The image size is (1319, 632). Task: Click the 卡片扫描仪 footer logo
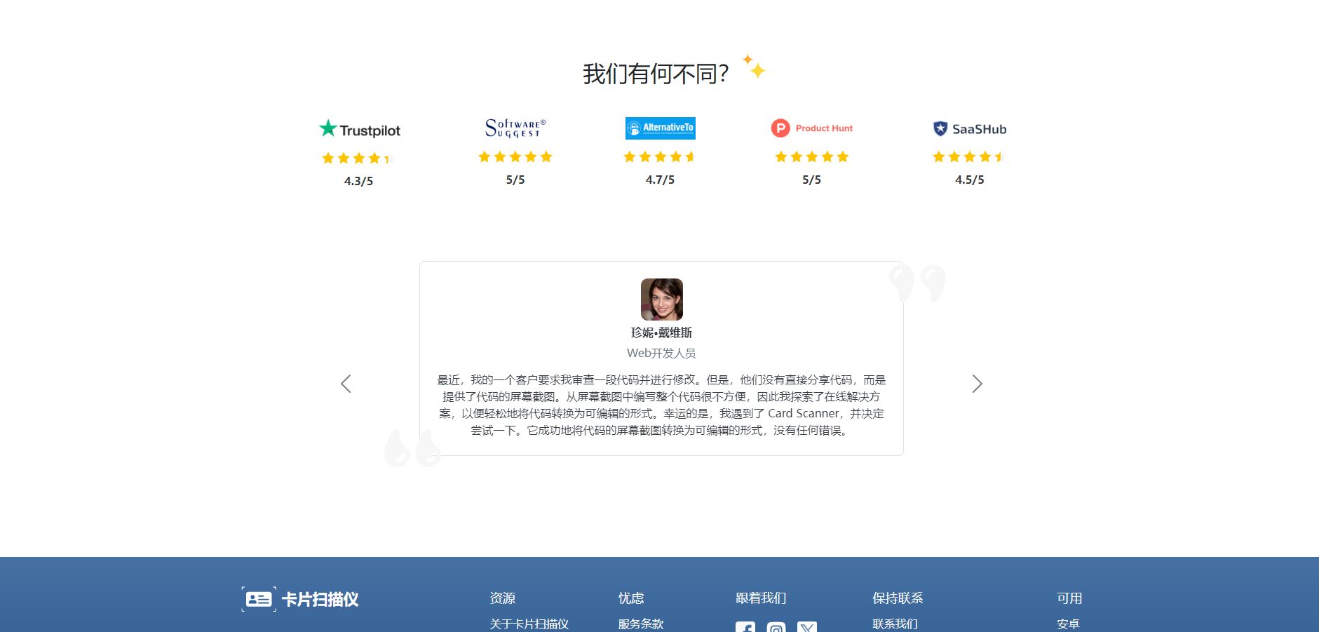(x=300, y=599)
